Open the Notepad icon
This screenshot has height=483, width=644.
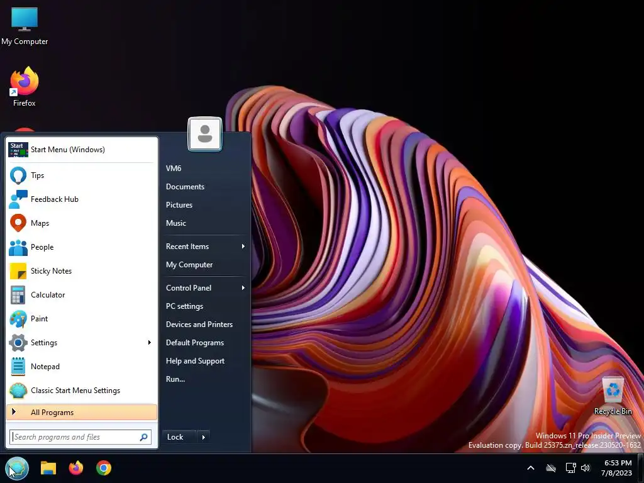click(18, 367)
